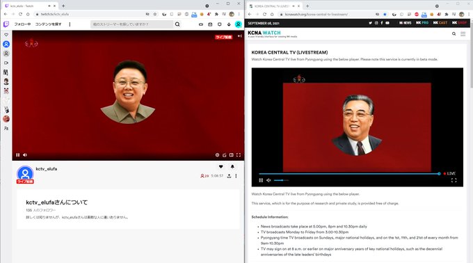Open the Twitch top-nav three-dot menu
This screenshot has width=473, height=263.
pyautogui.click(x=70, y=24)
